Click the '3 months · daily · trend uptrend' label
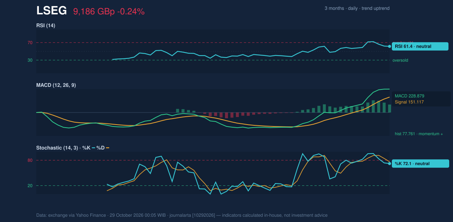453x222 pixels. point(357,8)
